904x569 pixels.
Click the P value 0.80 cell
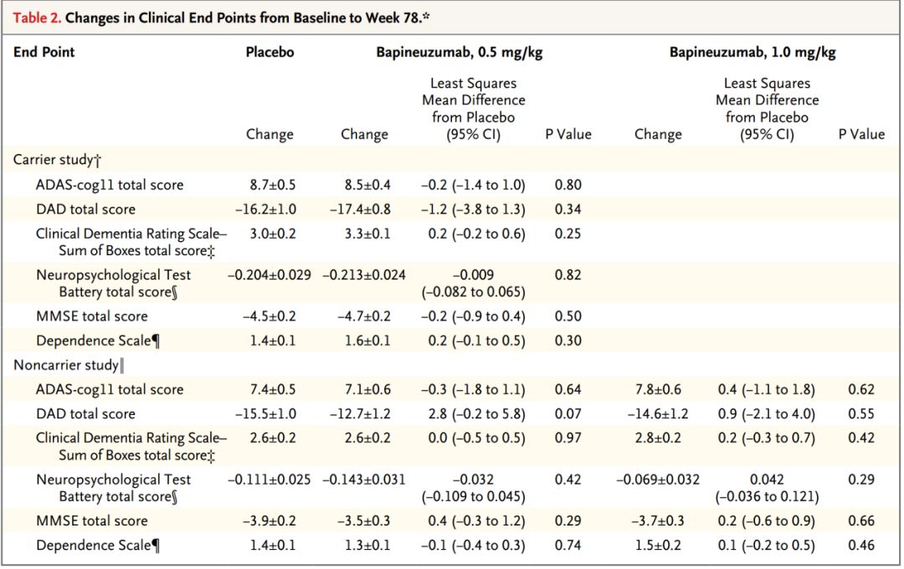click(568, 184)
